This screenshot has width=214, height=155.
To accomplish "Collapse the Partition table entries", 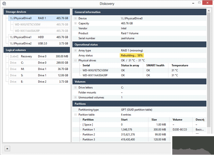I will tap(75, 115).
